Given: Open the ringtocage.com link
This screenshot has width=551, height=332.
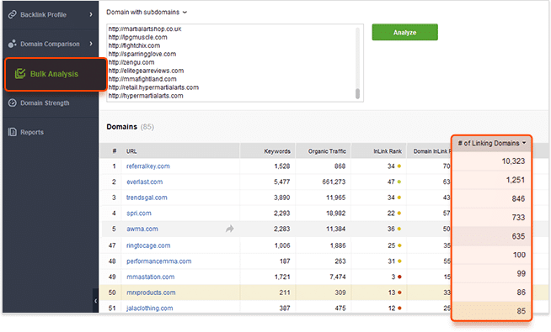Looking at the screenshot, I should [148, 245].
